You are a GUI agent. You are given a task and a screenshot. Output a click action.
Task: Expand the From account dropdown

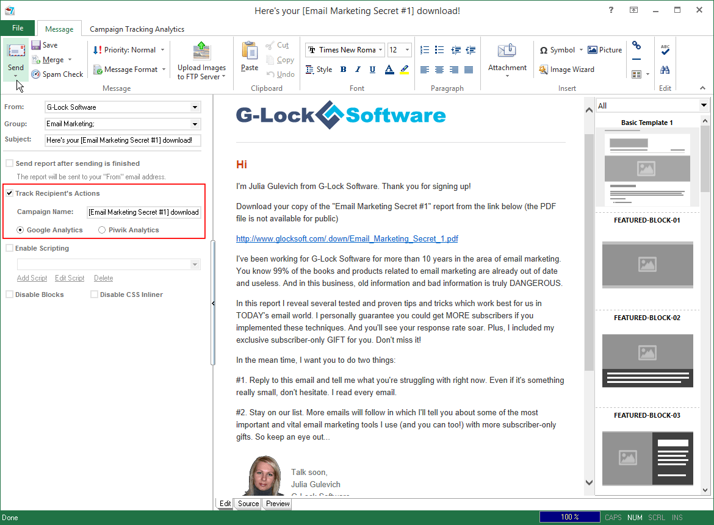pyautogui.click(x=195, y=107)
